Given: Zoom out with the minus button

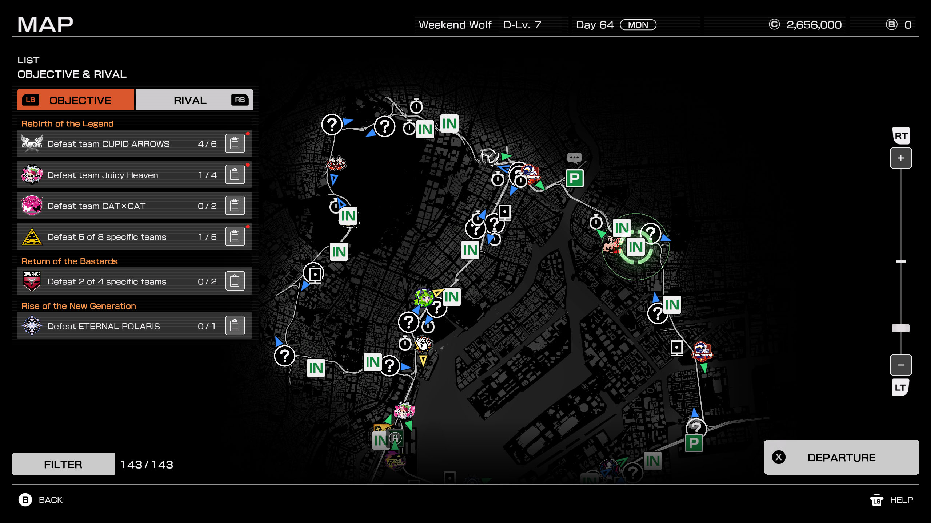Looking at the screenshot, I should [x=900, y=365].
